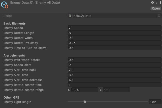
Task: Click the Enemy Light_length slider handle
Action: click(85, 102)
